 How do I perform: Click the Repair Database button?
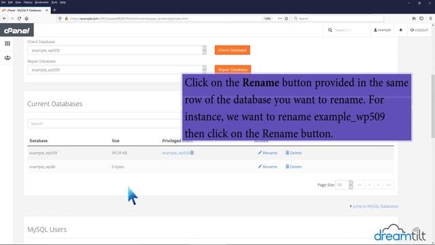pos(232,69)
